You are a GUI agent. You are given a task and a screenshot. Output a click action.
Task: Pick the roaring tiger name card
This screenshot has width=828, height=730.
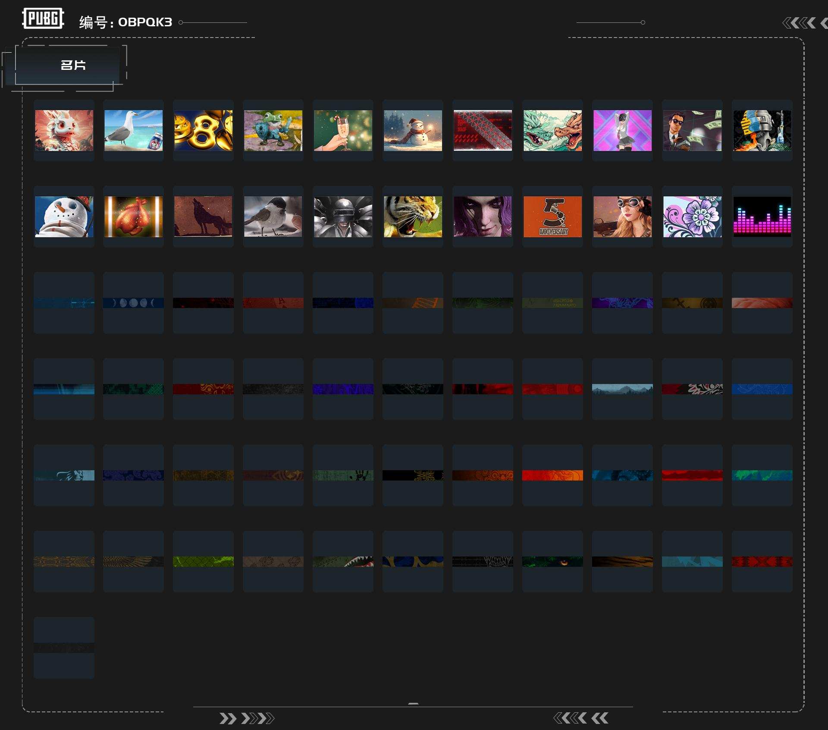pyautogui.click(x=413, y=216)
